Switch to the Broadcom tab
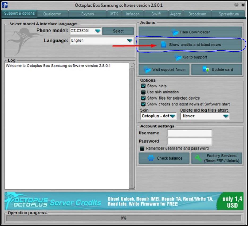Image resolution: width=248 pixels, height=226 pixels. 197,14
